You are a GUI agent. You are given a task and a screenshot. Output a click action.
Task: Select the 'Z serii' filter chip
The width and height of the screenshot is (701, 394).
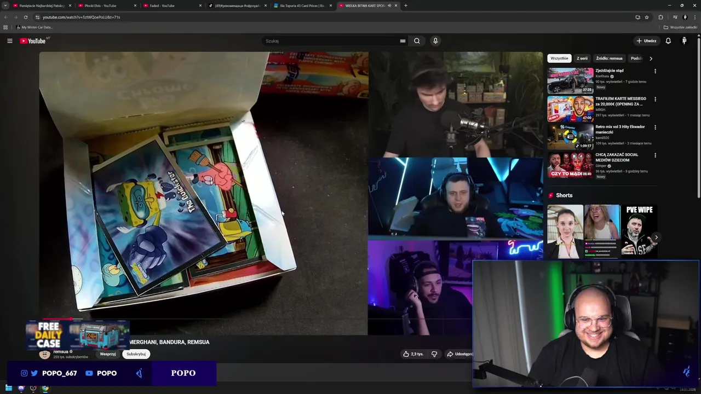coord(582,59)
